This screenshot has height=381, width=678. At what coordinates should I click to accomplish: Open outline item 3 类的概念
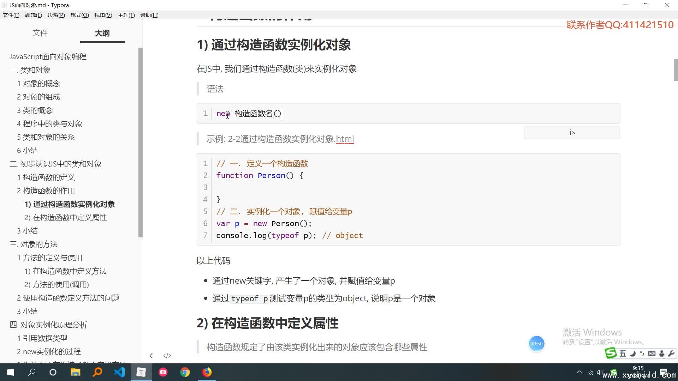click(x=35, y=110)
